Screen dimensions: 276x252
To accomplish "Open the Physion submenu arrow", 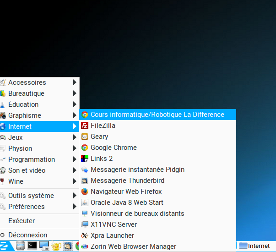I will click(x=75, y=148).
